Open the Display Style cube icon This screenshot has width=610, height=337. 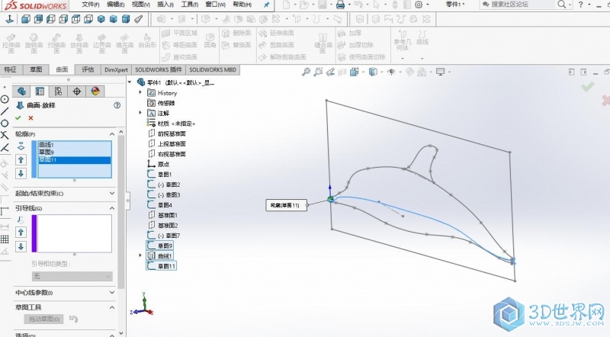[x=373, y=72]
